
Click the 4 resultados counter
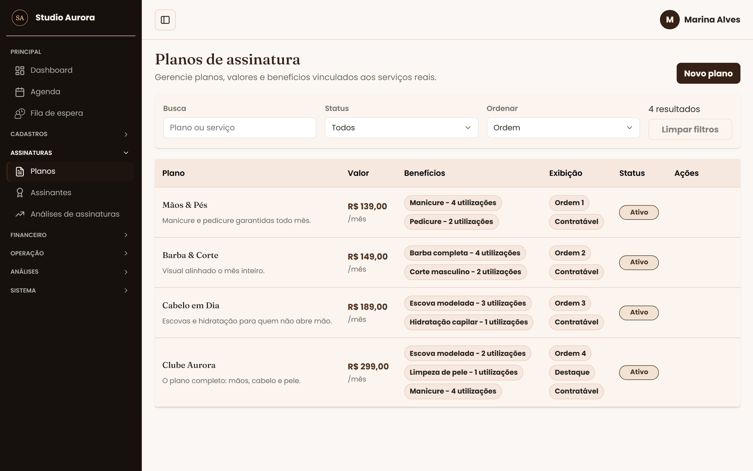[674, 109]
